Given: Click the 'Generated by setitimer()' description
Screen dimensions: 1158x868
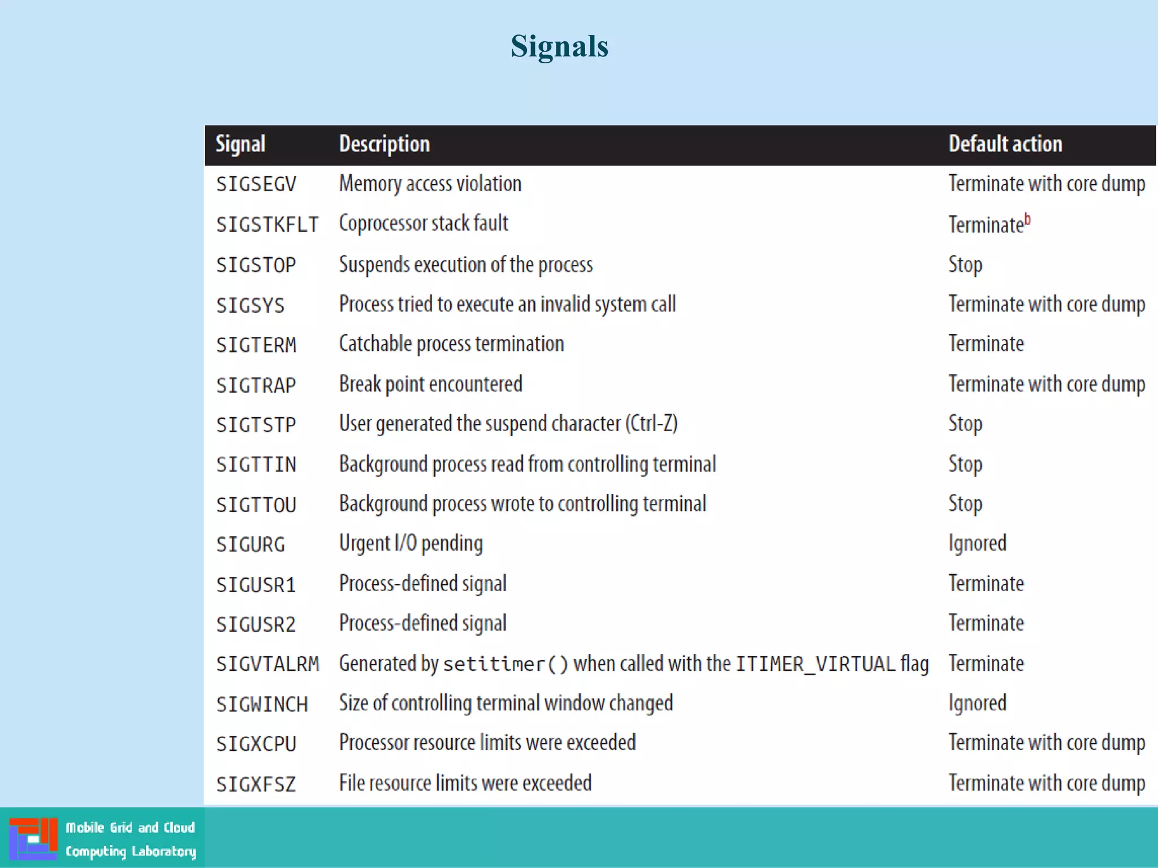Looking at the screenshot, I should click(x=634, y=664).
